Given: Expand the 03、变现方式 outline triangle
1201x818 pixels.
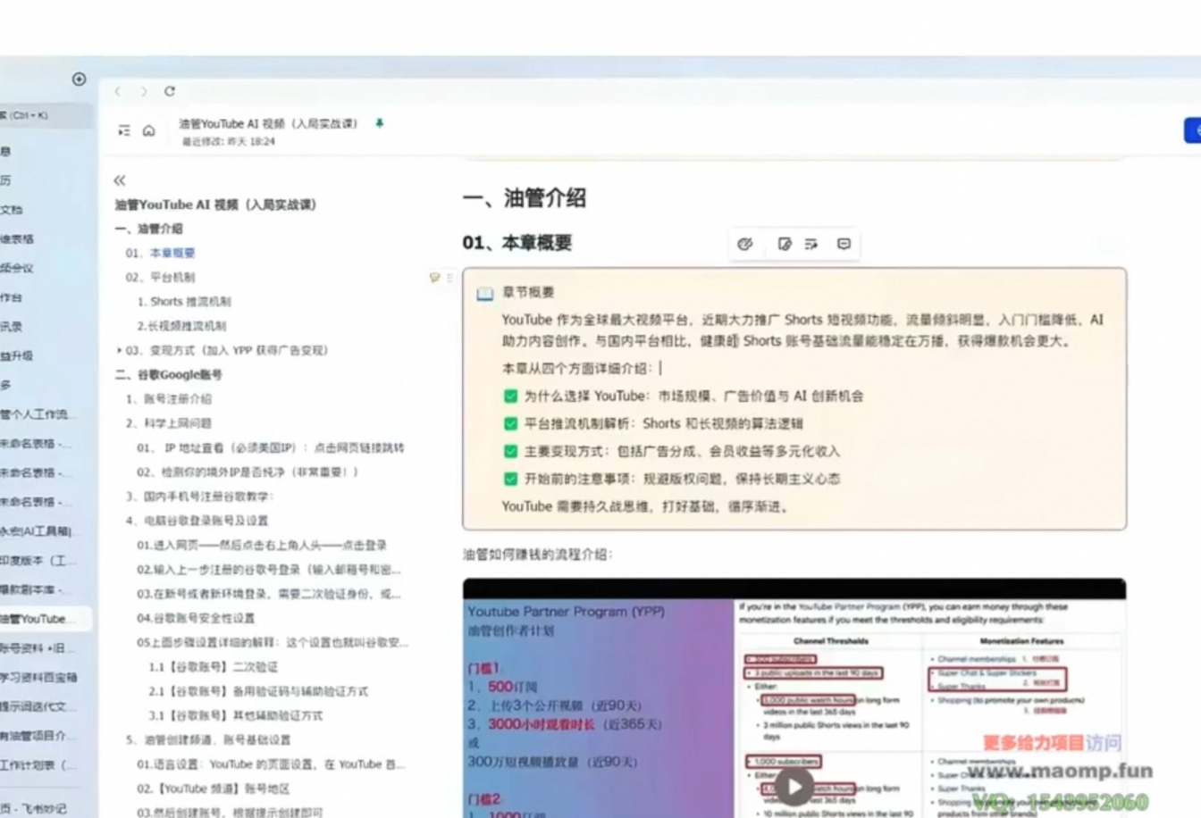Looking at the screenshot, I should [119, 350].
